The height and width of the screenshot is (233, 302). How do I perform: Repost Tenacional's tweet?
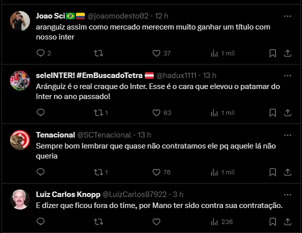pos(98,172)
